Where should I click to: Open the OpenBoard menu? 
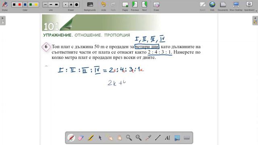click(249, 6)
